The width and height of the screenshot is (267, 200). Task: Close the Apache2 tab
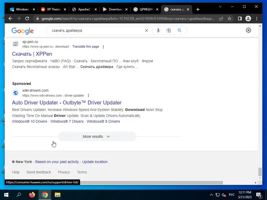tap(96, 9)
